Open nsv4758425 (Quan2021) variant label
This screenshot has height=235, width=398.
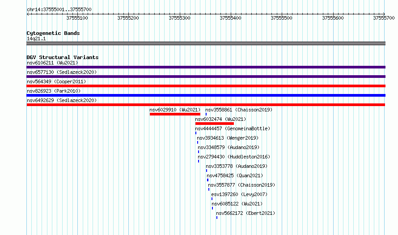coord(235,175)
